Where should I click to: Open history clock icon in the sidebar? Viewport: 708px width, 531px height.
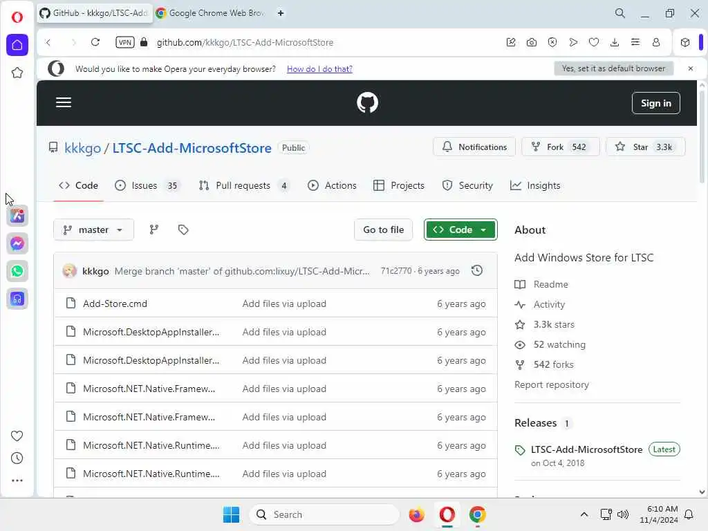[17, 458]
